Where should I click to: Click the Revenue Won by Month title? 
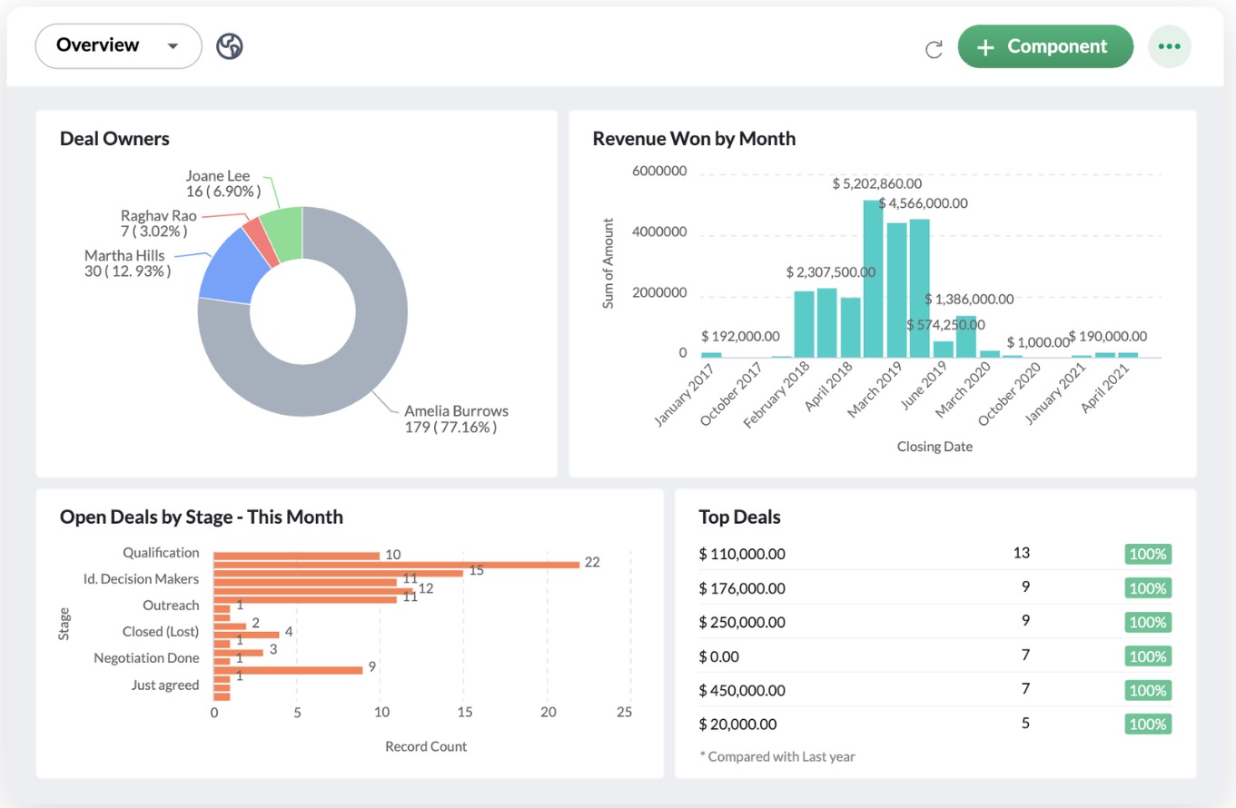coord(694,138)
